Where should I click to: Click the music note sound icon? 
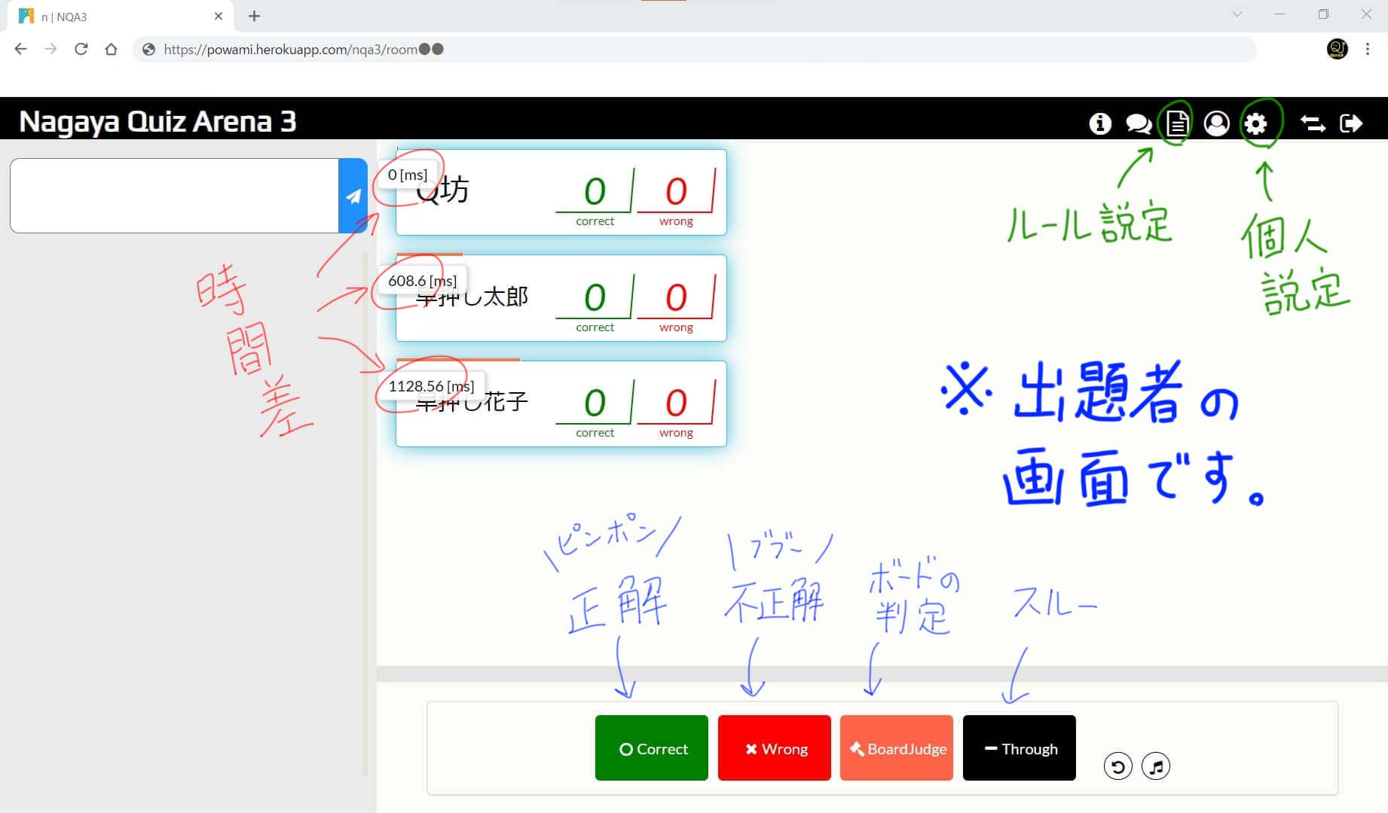1156,766
